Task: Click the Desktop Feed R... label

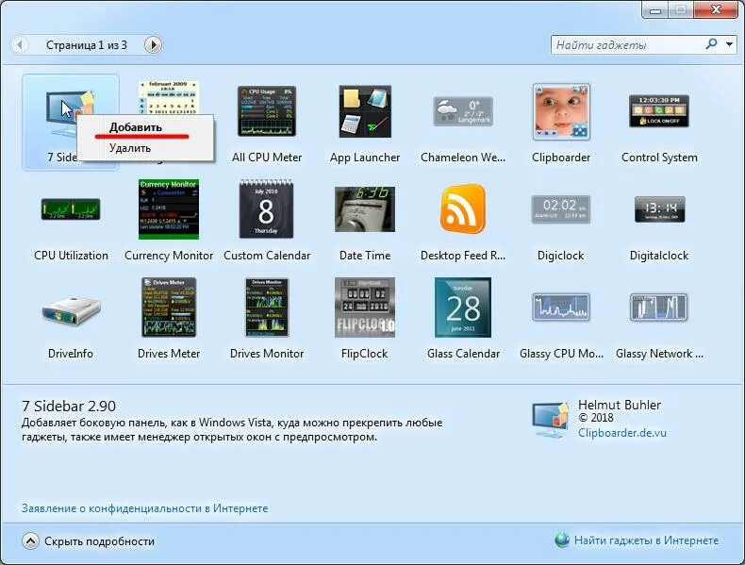Action: click(x=463, y=256)
